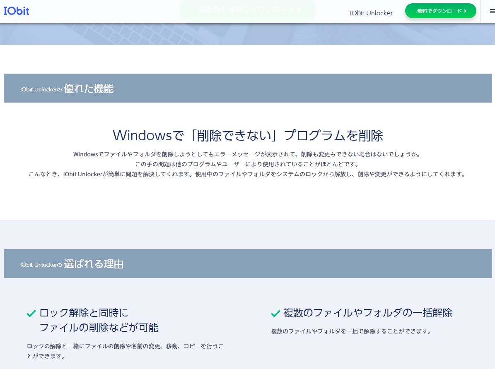Click the 優れた機能 section title

tap(89, 89)
